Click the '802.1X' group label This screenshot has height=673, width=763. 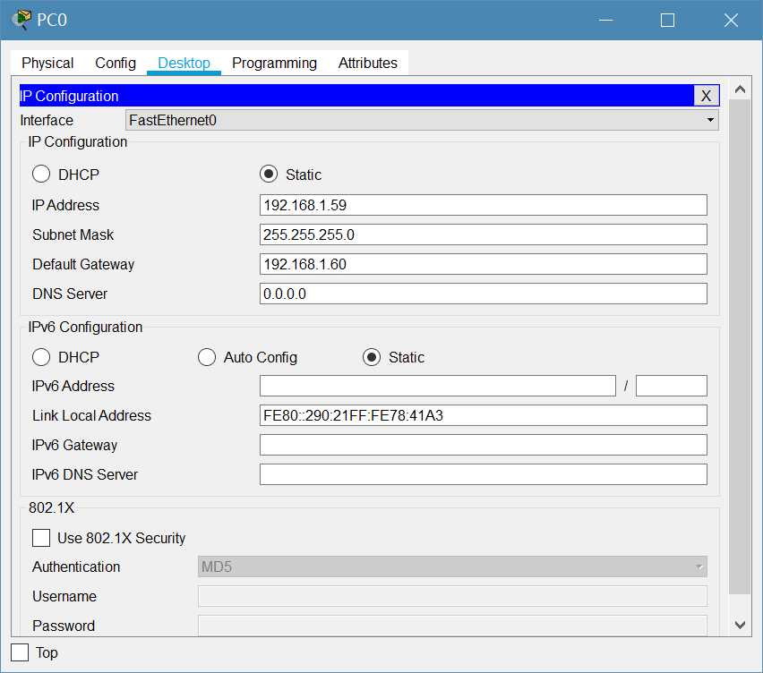point(52,507)
